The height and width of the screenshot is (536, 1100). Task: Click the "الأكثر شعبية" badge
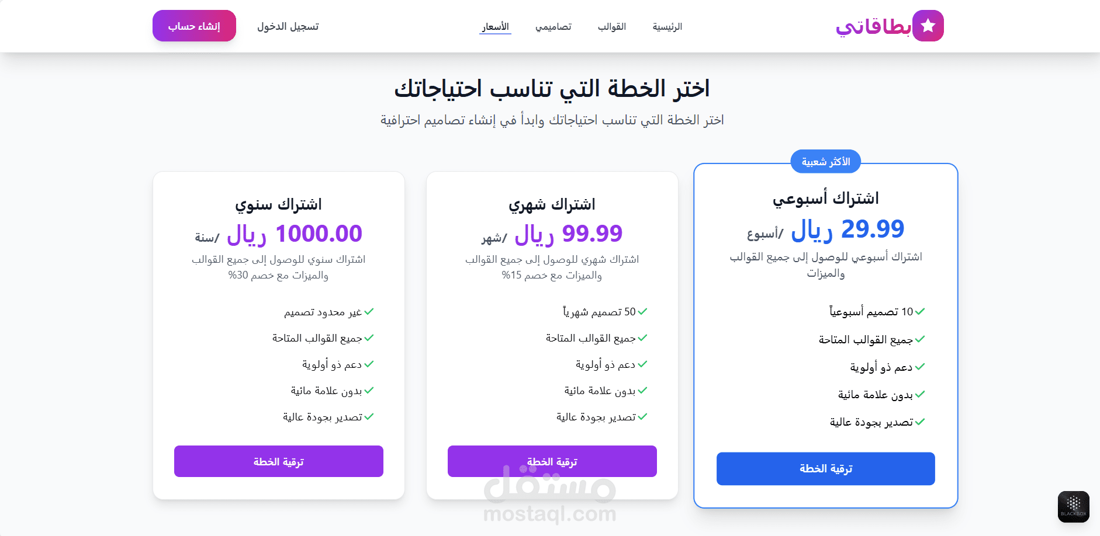pyautogui.click(x=825, y=162)
